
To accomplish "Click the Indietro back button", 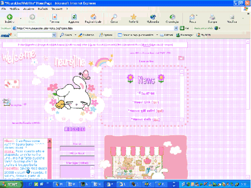I will point(10,18).
